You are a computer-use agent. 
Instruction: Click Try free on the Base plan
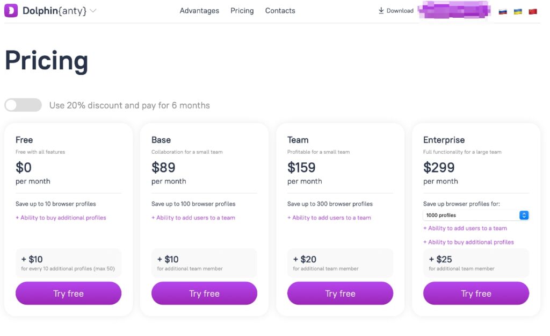pos(204,294)
